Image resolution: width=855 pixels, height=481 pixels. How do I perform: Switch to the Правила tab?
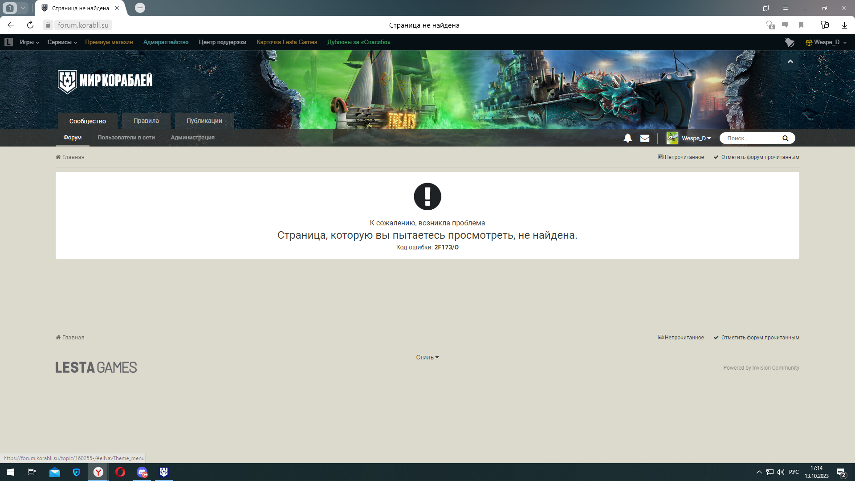click(x=146, y=121)
